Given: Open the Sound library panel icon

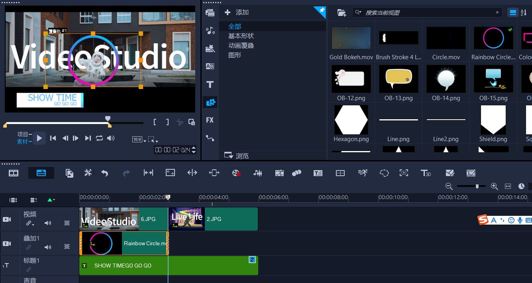Looking at the screenshot, I should tap(210, 31).
